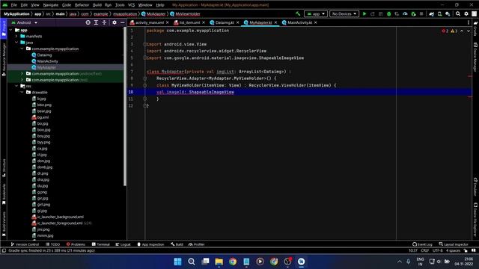
Task: Open the Build menu
Action: tap(97, 5)
